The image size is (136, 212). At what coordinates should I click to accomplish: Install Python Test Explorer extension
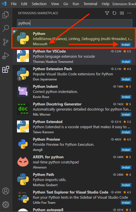(x=126, y=203)
